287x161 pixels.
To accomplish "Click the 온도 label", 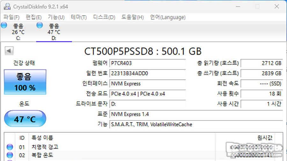I will 24,104.
